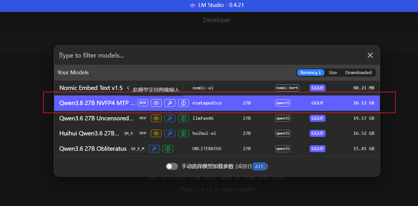Click the tool-use hammer icon for Qwen3.8 27B NVFP4
Screen dimensions: 418x206
170,103
